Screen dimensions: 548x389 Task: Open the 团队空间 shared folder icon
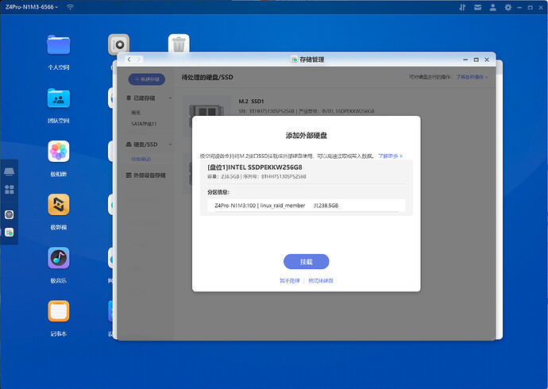(x=59, y=98)
